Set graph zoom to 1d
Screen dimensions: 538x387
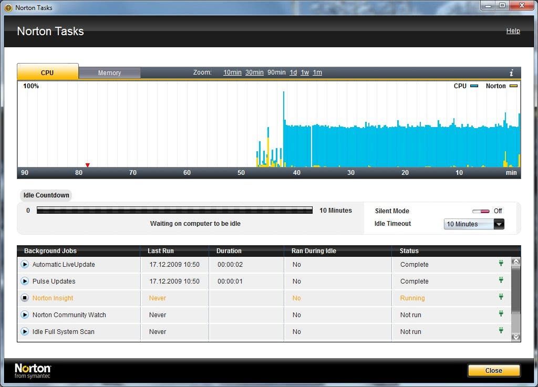pyautogui.click(x=293, y=72)
